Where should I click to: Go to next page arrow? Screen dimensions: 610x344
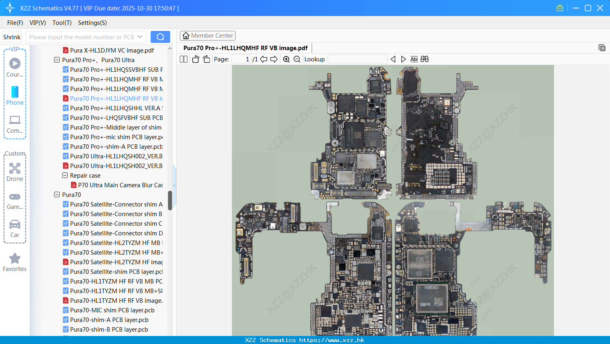pos(274,59)
